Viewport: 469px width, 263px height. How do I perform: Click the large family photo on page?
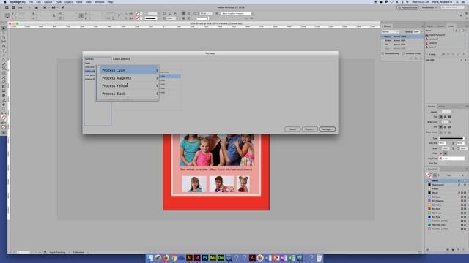coord(217,150)
